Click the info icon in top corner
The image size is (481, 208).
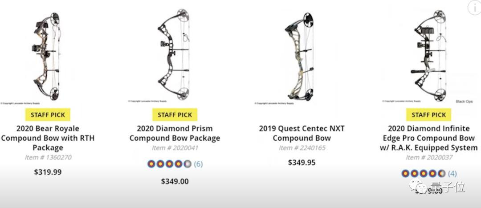tap(473, 7)
